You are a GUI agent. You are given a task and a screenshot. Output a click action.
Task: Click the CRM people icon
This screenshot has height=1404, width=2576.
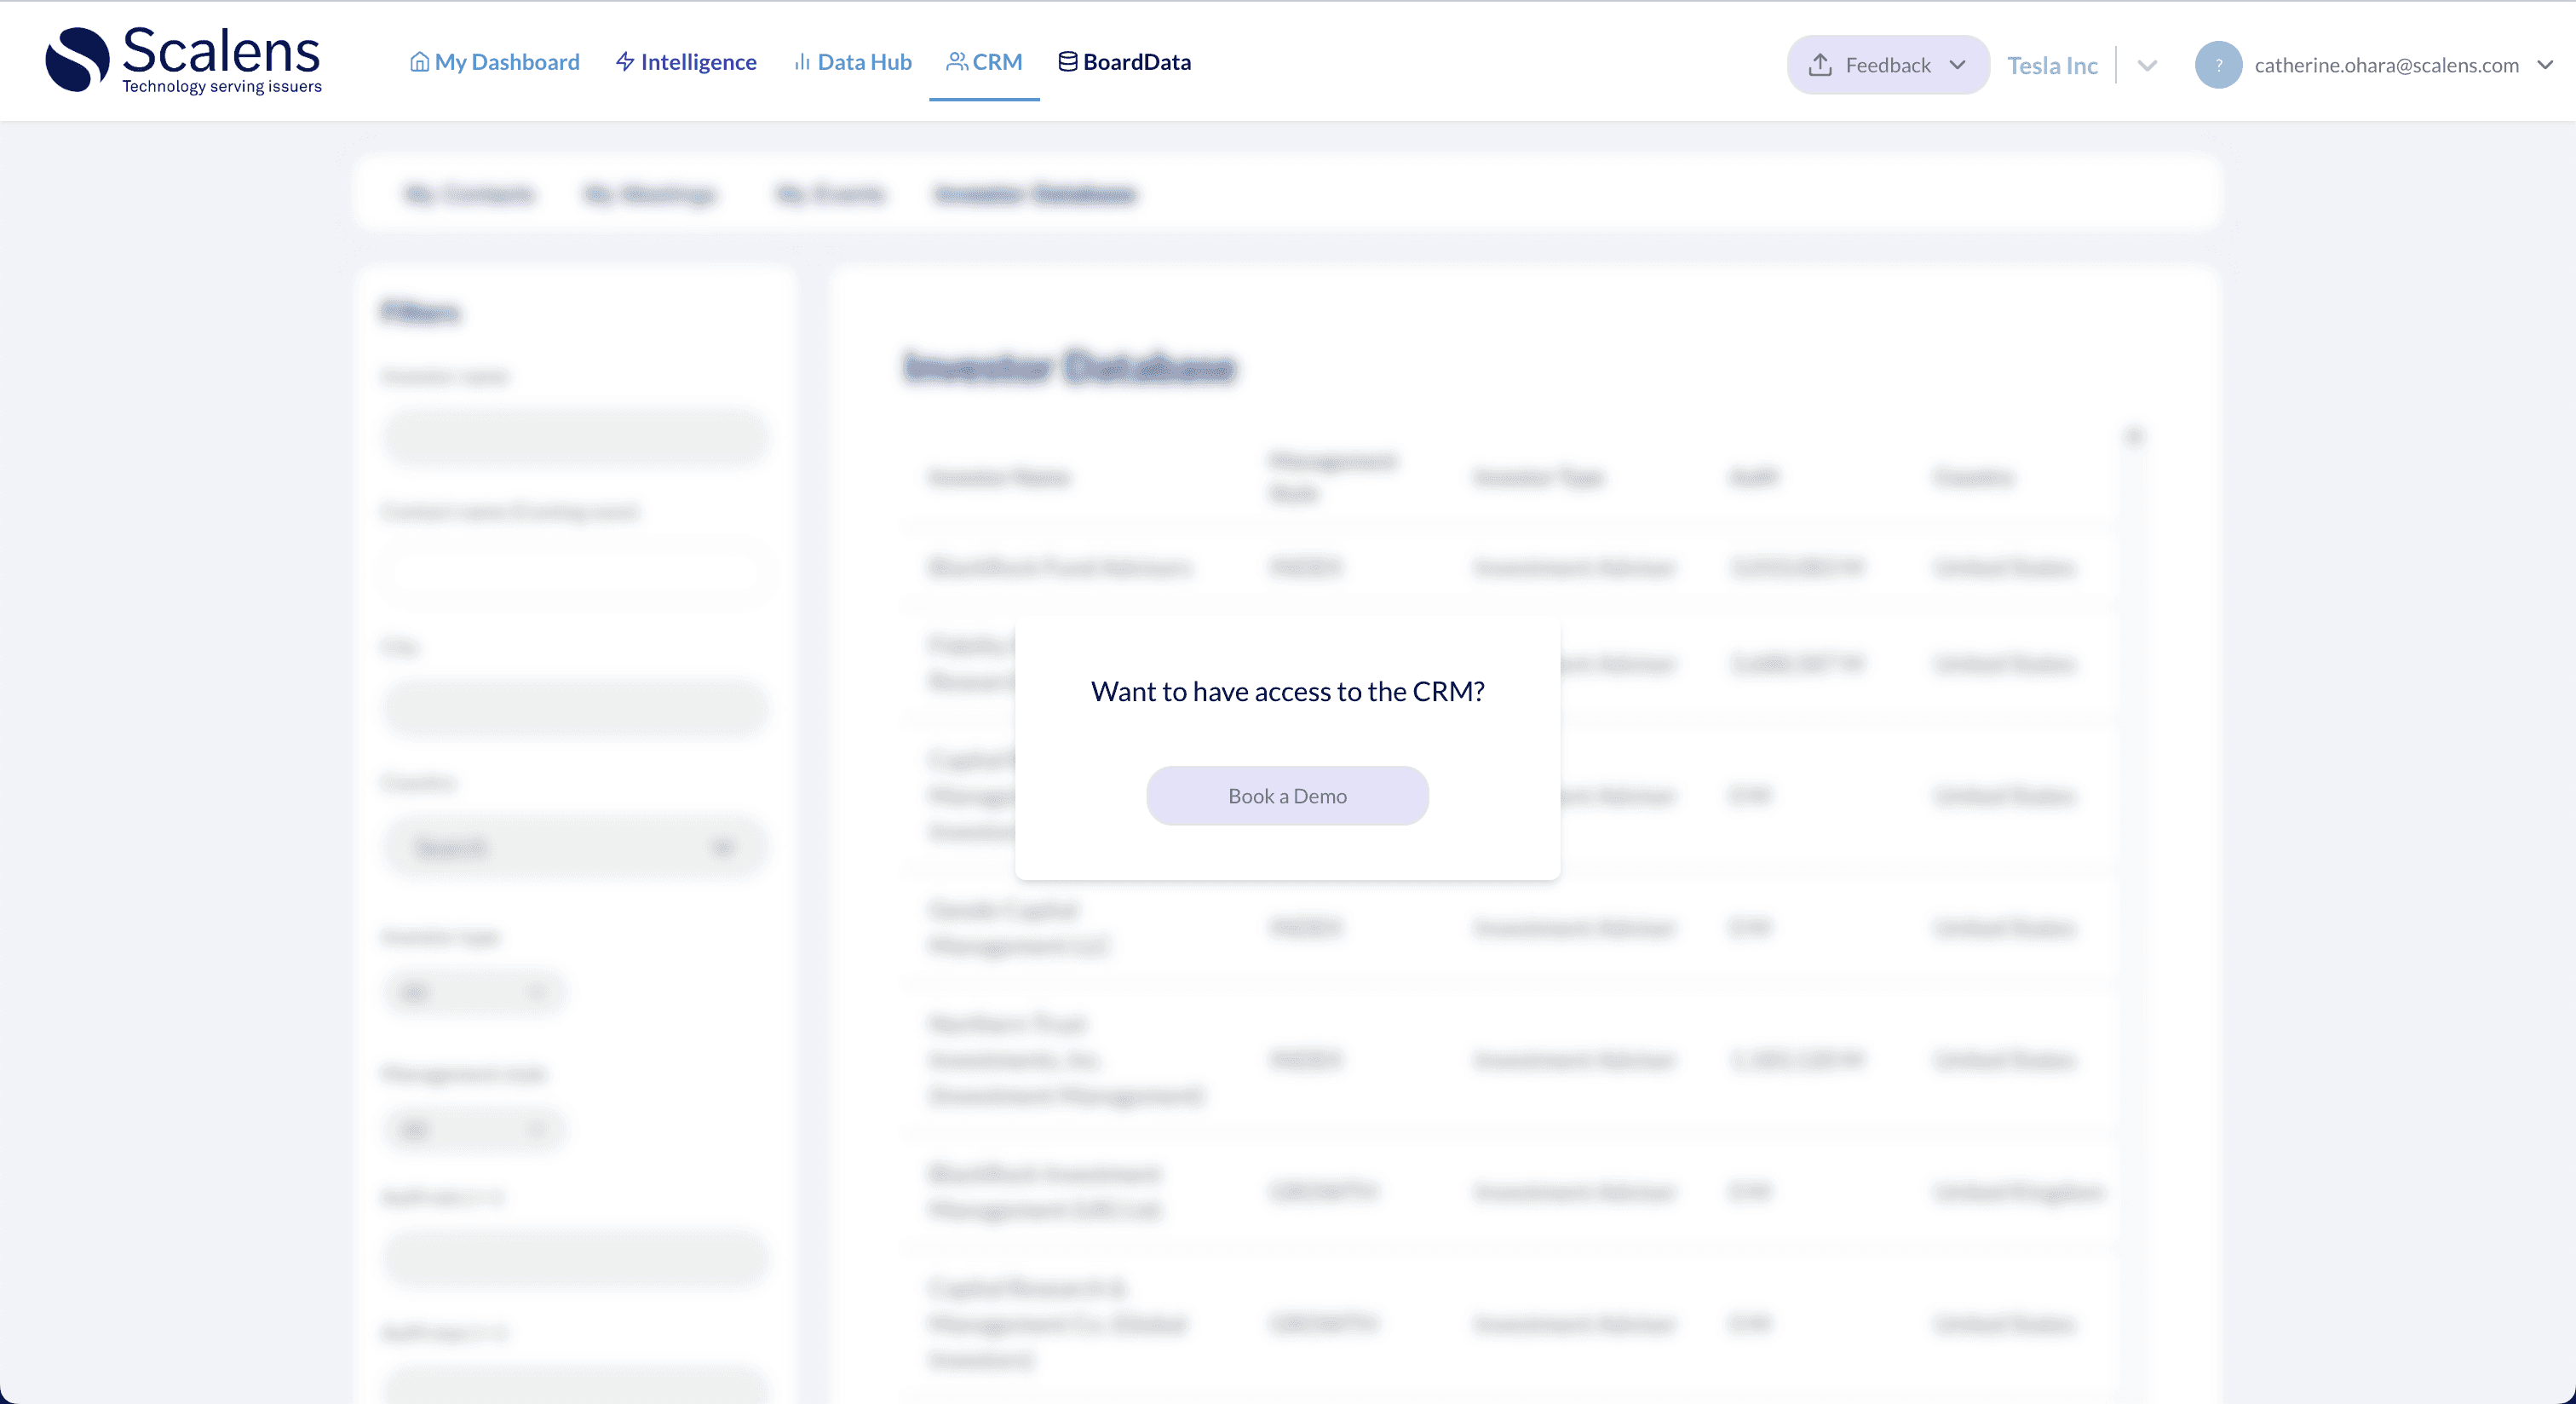pyautogui.click(x=957, y=62)
